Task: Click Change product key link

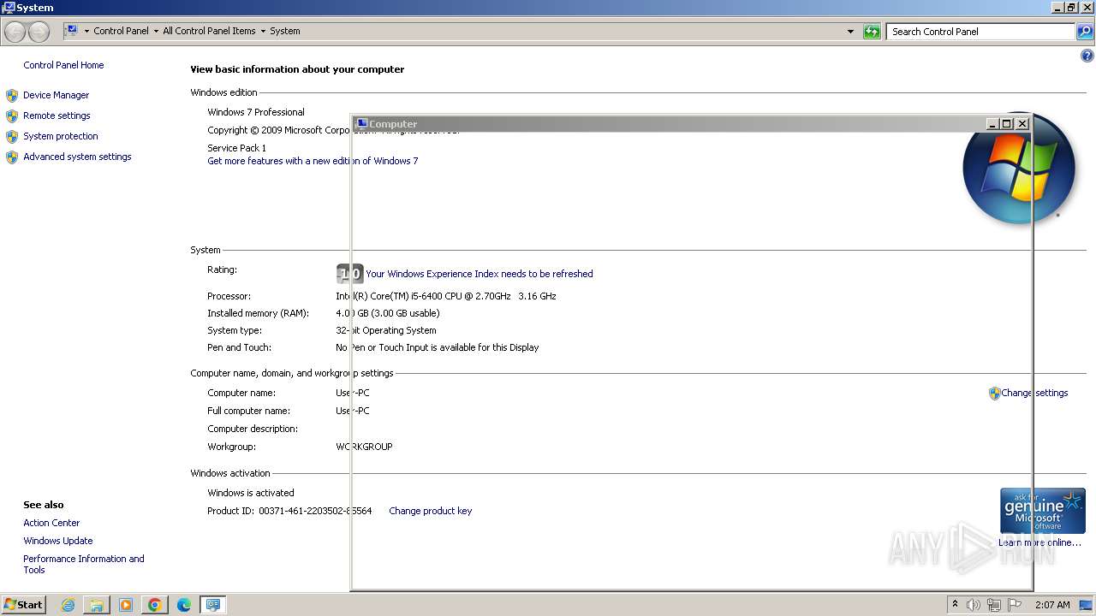Action: (x=430, y=511)
